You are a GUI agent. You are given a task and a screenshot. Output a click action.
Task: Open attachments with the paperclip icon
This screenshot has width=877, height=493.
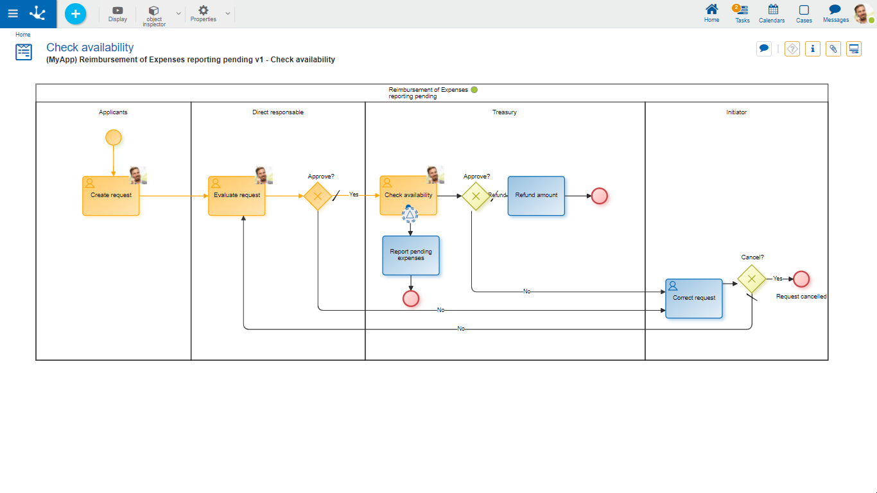point(833,49)
